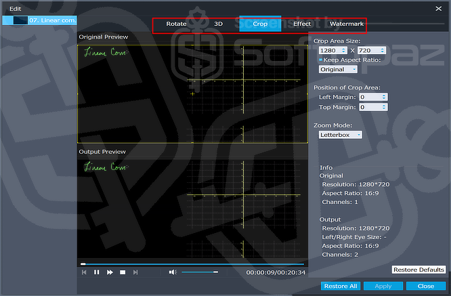Click the Original Preview label
451x296 pixels.
103,37
